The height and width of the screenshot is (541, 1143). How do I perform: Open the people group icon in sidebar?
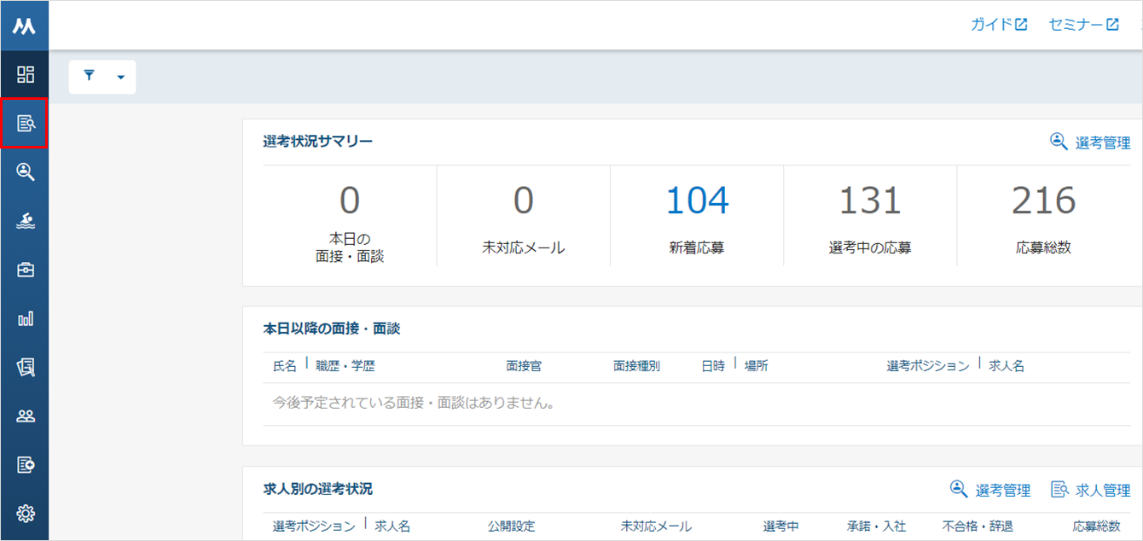point(26,416)
